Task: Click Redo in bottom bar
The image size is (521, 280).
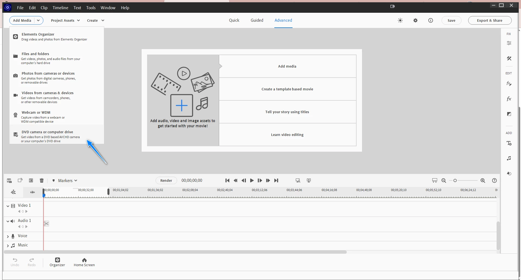Action: (x=31, y=262)
